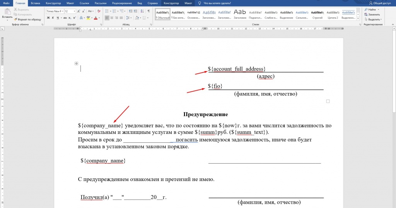Click the borders grid icon

144,18
